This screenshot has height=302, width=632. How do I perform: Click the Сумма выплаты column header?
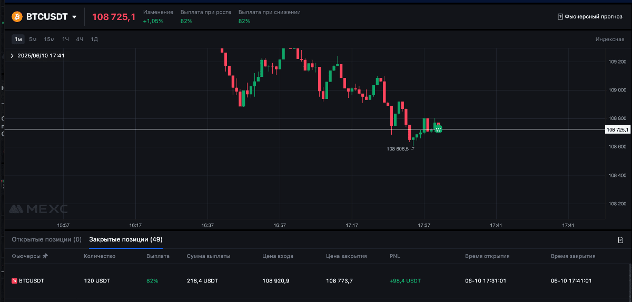pyautogui.click(x=209, y=256)
